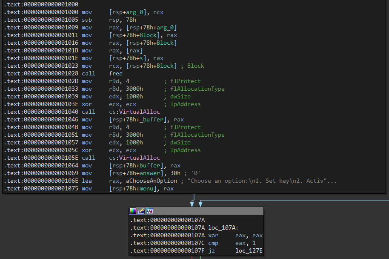Select VirtualAlloc on the line at address 1040
Image resolution: width=389 pixels, height=259 pixels.
[140, 112]
